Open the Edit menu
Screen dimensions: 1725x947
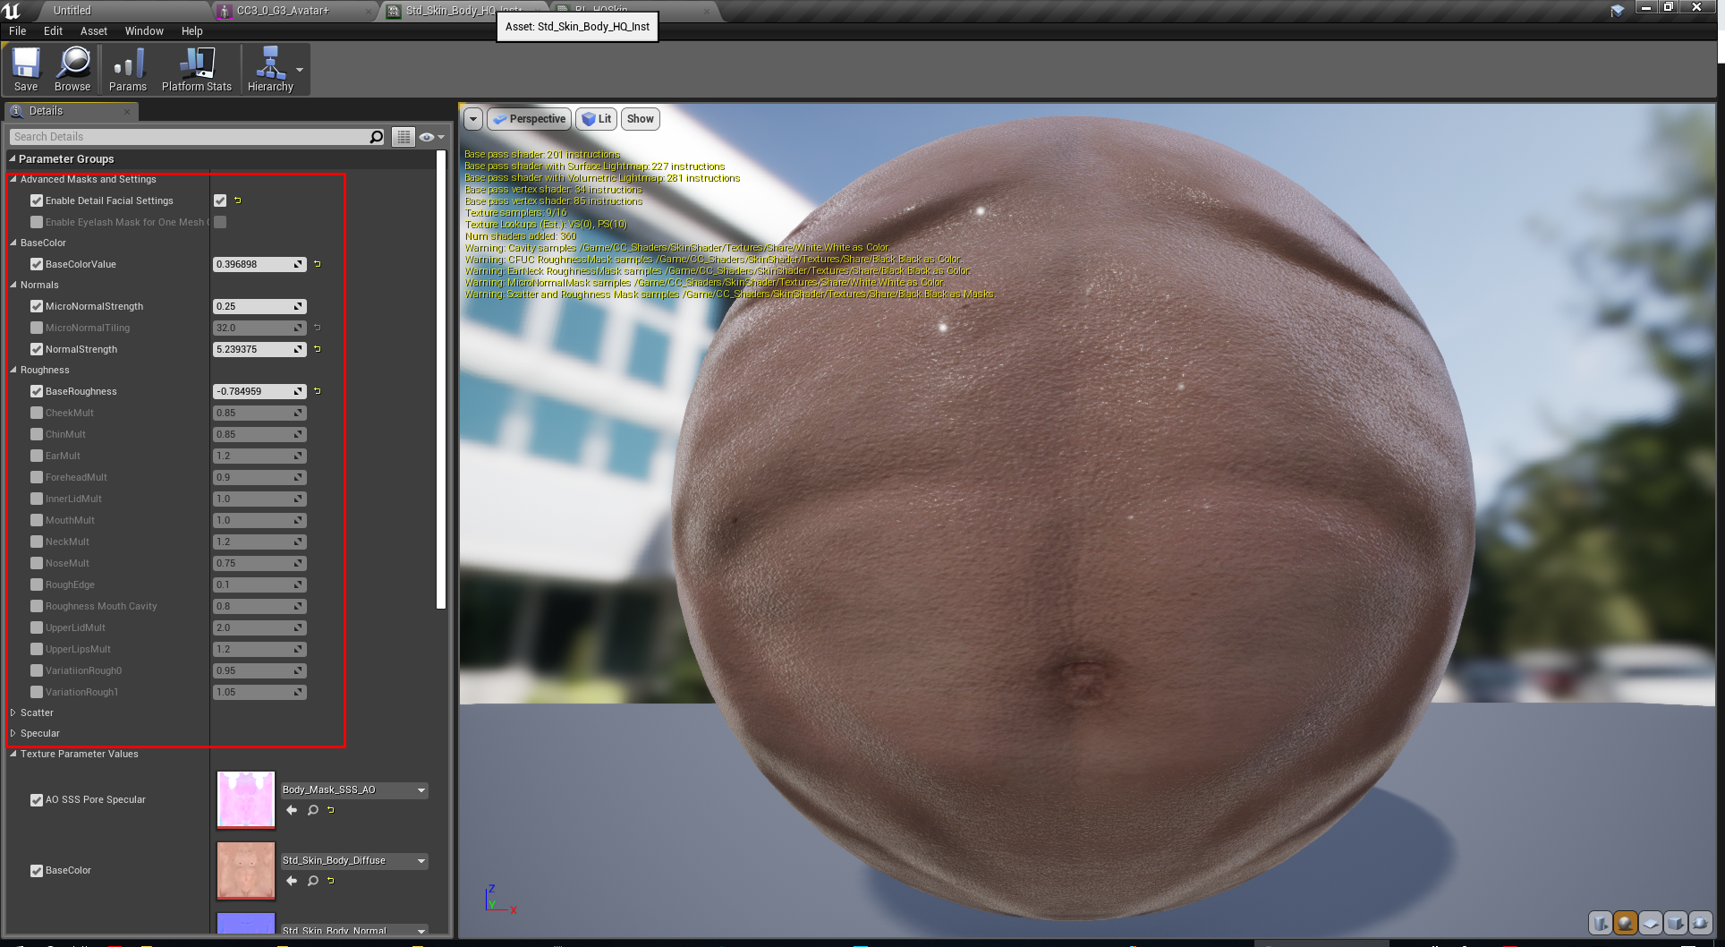pyautogui.click(x=53, y=30)
